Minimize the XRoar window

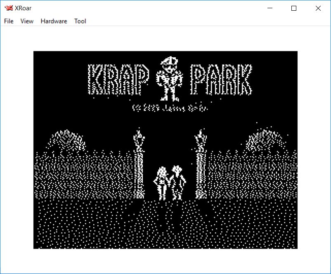(x=270, y=8)
